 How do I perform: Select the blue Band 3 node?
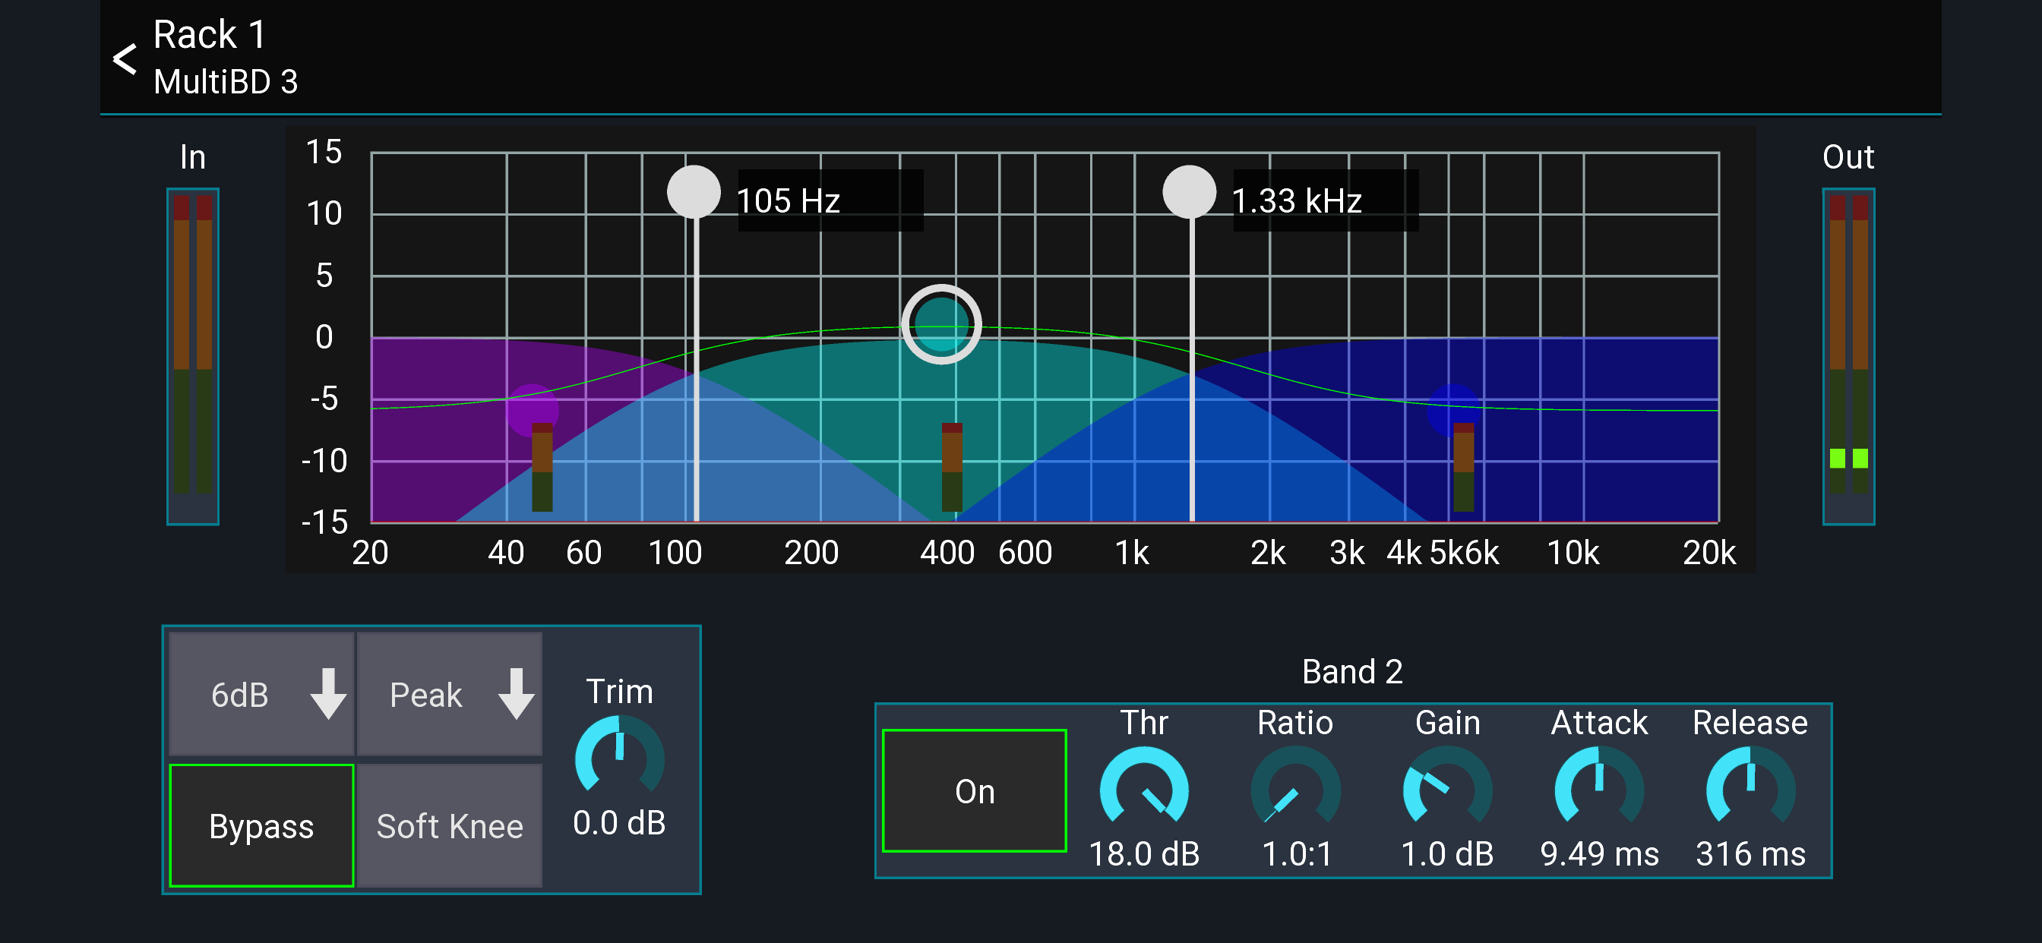pyautogui.click(x=1453, y=411)
